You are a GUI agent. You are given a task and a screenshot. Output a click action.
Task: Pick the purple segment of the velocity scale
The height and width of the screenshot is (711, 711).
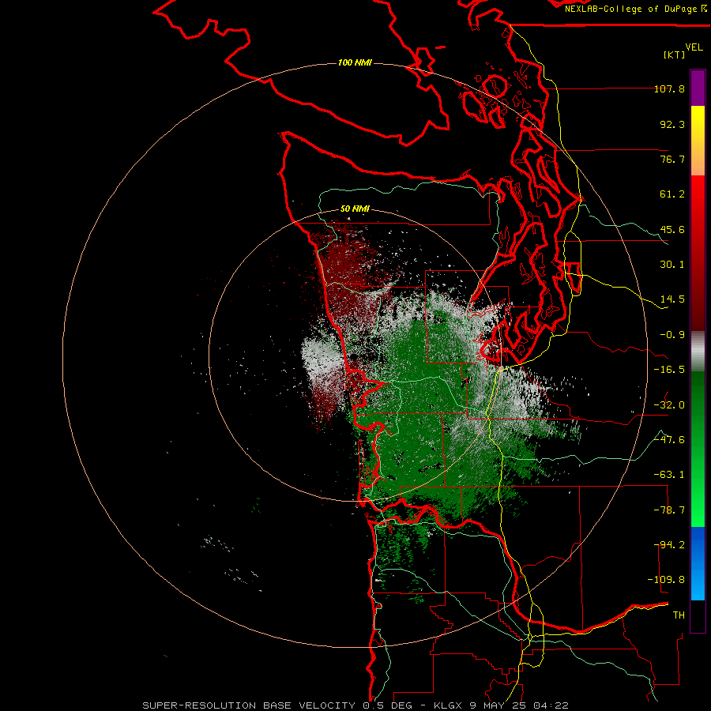(x=698, y=88)
